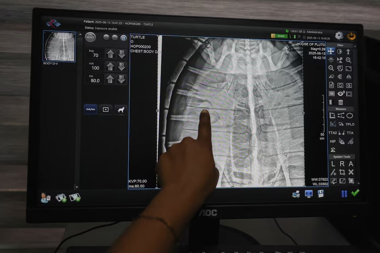The image size is (380, 253).
Task: Collapse the System Tools section header
Action: click(342, 157)
